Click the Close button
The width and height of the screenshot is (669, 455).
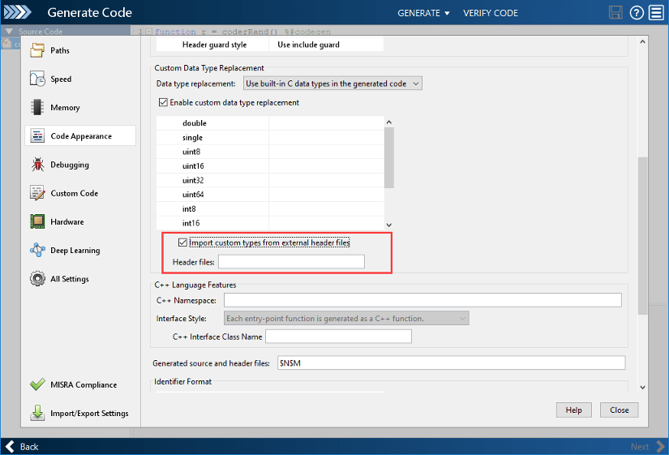(619, 410)
